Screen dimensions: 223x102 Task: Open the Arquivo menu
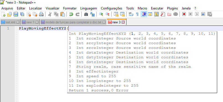[7, 8]
